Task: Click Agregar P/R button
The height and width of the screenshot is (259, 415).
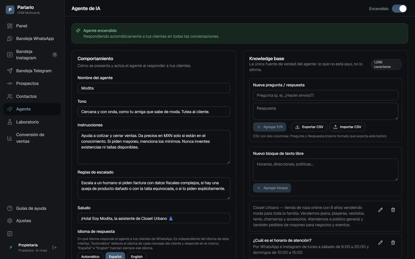Action: point(269,127)
